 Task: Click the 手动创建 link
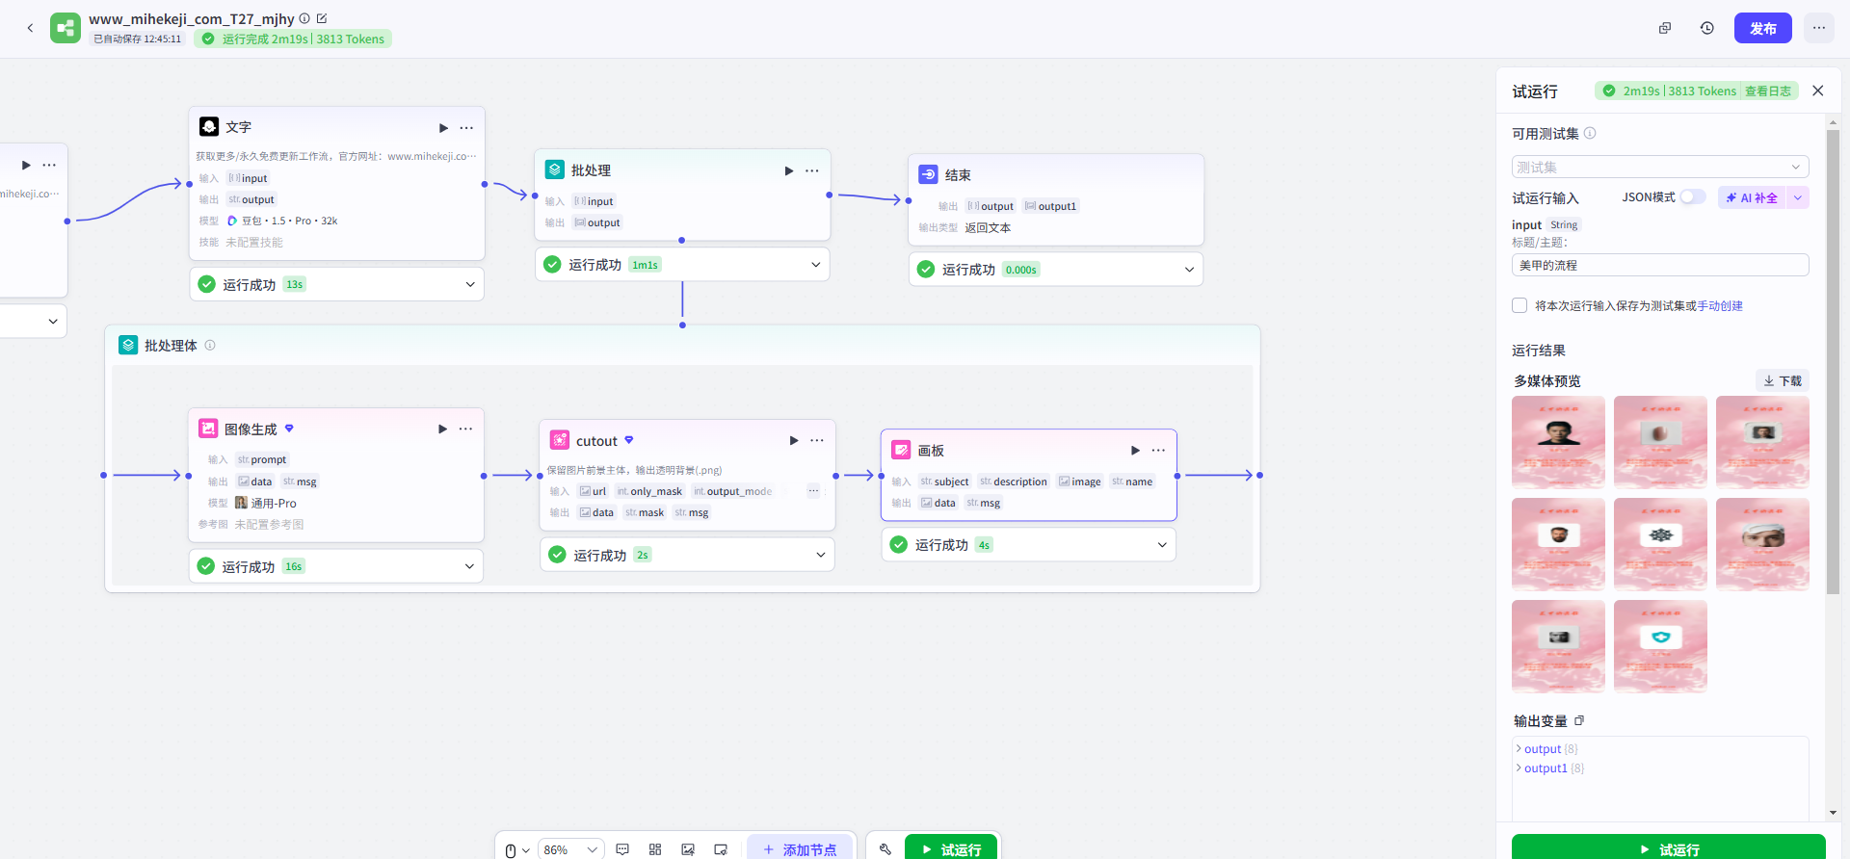click(1720, 305)
